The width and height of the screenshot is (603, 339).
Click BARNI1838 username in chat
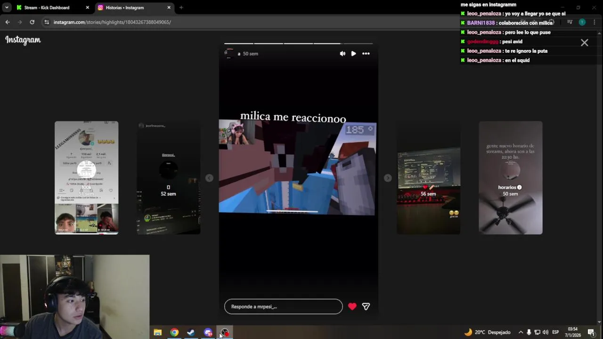481,23
